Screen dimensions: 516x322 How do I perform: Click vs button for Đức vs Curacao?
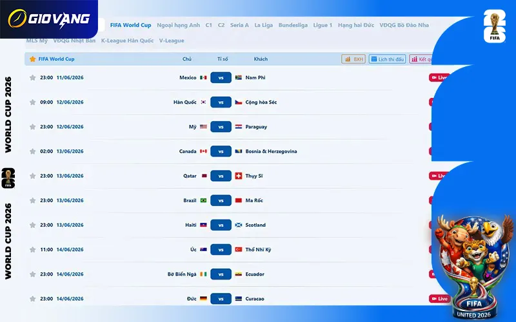(221, 299)
